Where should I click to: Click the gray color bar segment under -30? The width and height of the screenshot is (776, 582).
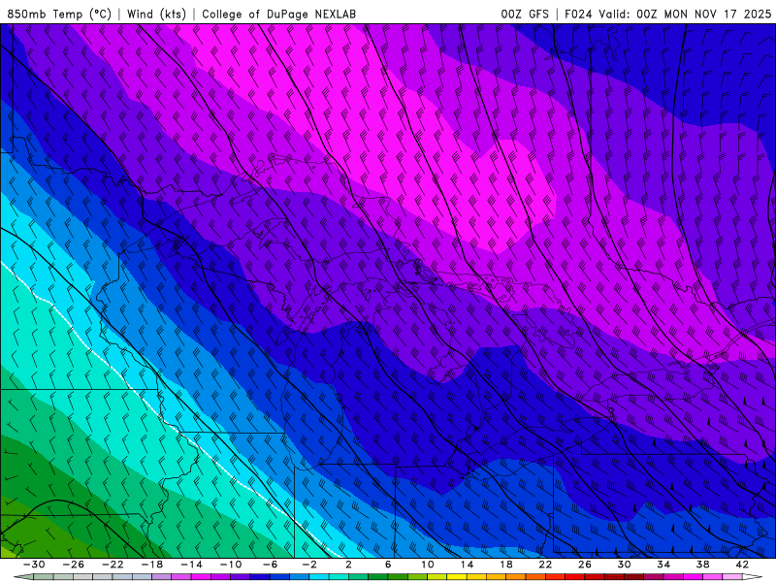click(x=44, y=577)
